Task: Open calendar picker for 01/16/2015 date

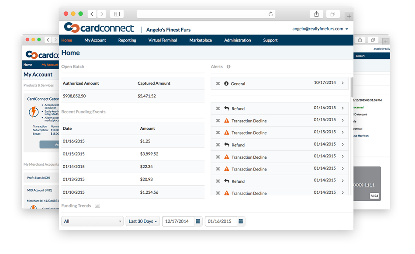Action: click(x=241, y=221)
